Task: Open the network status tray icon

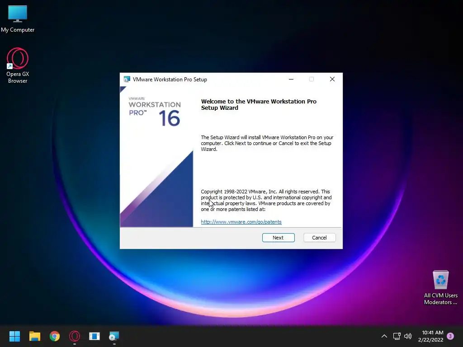Action: (397, 336)
